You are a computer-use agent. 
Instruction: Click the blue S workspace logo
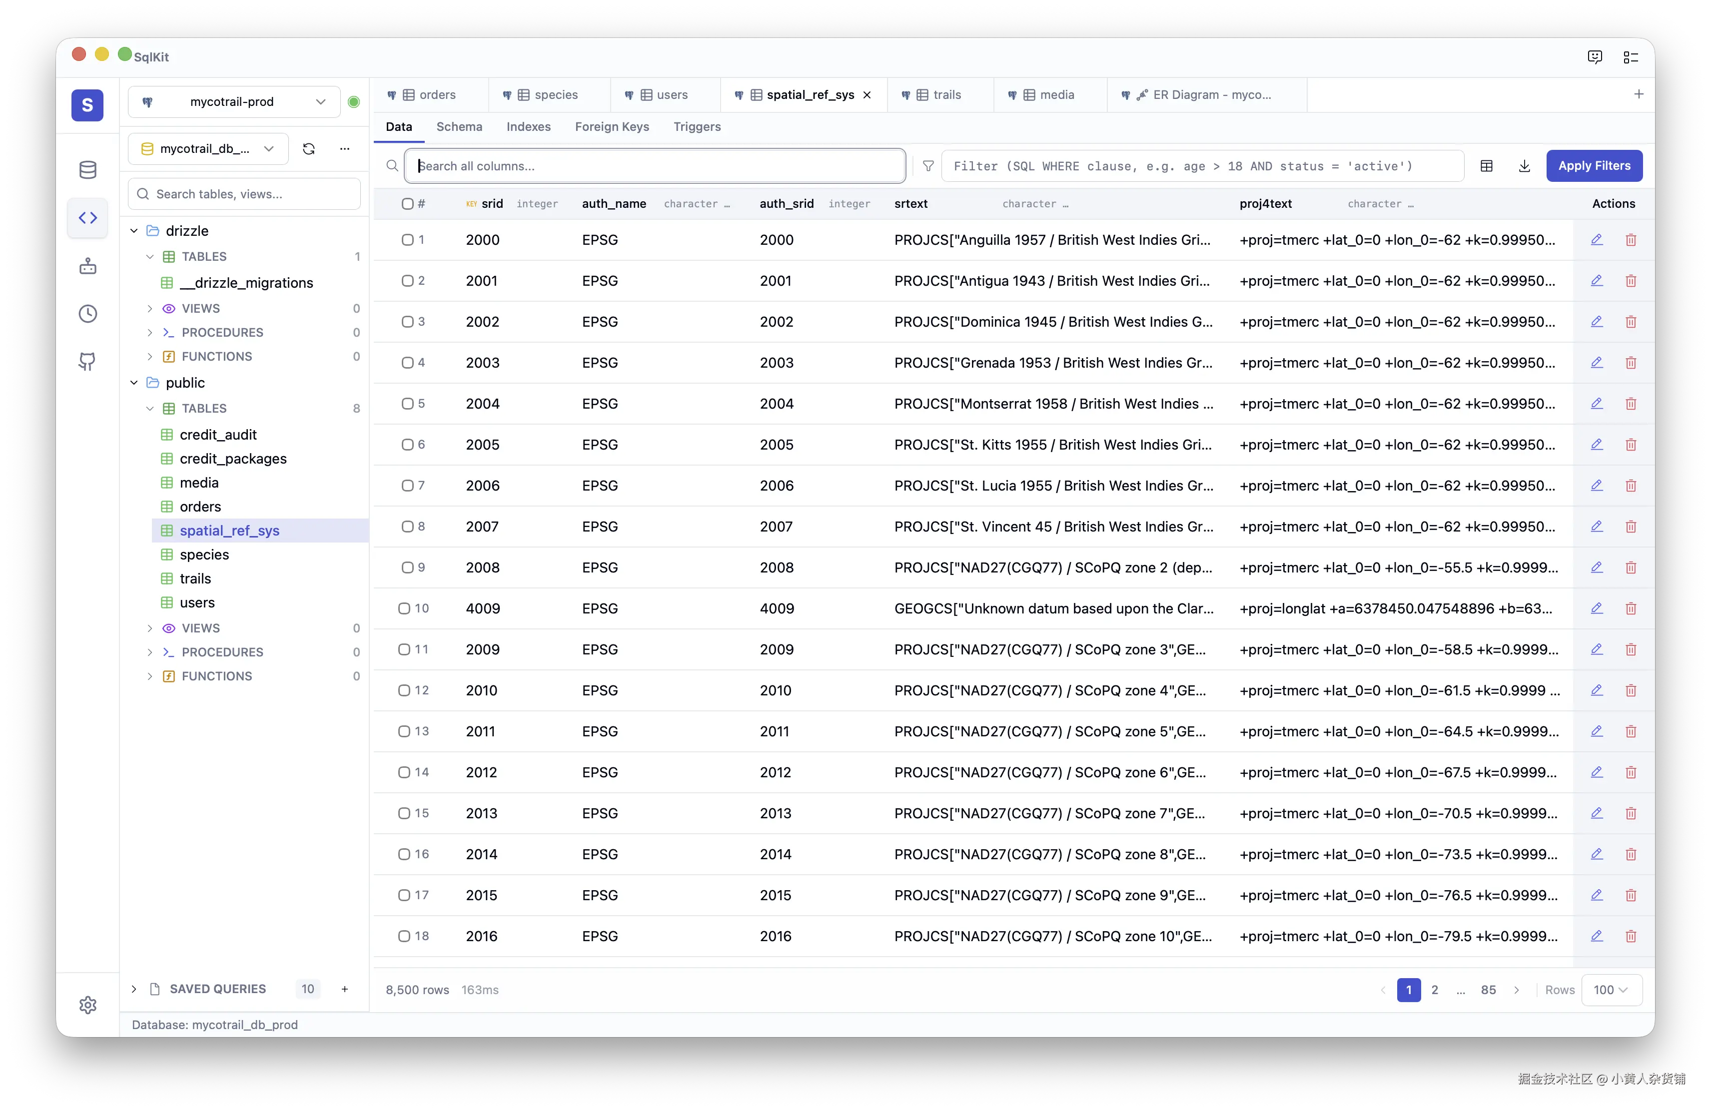(x=87, y=105)
